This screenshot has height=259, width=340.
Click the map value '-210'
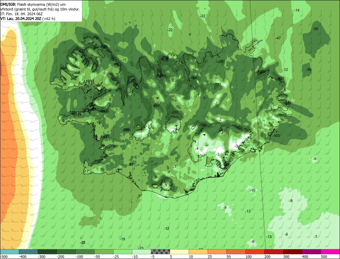click(x=174, y=112)
